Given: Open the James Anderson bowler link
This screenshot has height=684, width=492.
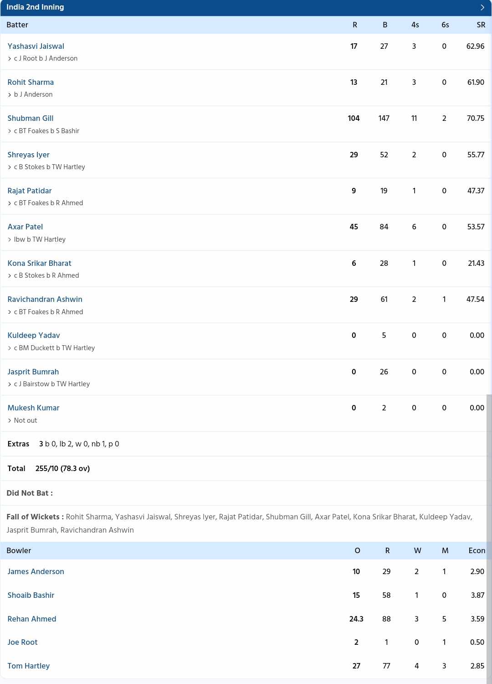Looking at the screenshot, I should (x=36, y=571).
